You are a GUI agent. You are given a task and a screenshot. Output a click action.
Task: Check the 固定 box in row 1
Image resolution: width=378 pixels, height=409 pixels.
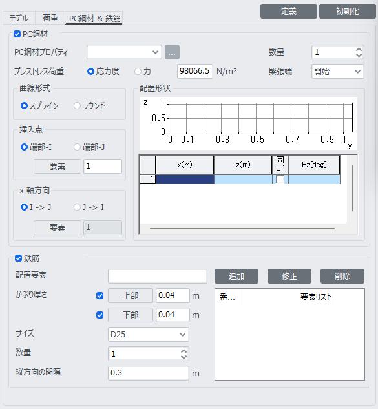(x=280, y=179)
